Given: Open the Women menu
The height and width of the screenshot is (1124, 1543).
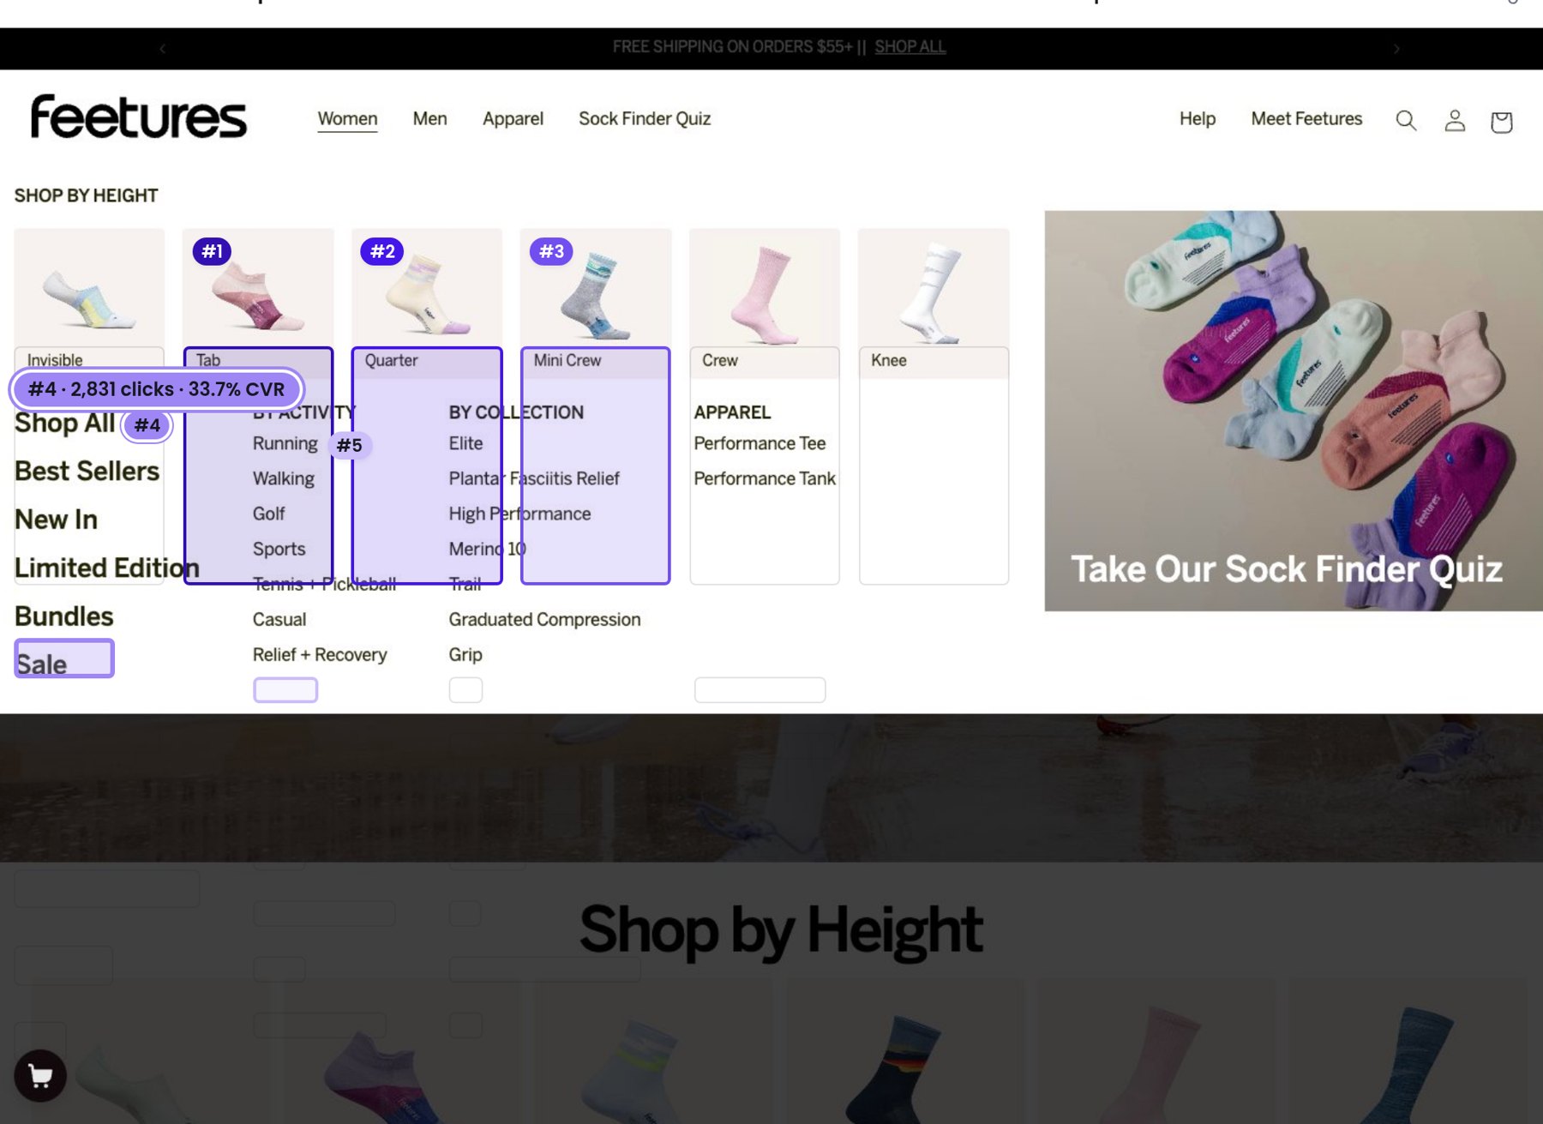Looking at the screenshot, I should [x=347, y=119].
